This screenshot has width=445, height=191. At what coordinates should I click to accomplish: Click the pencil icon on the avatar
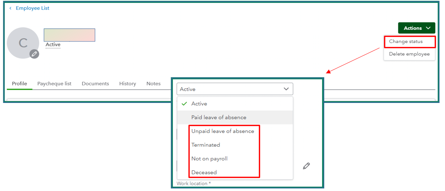34,54
